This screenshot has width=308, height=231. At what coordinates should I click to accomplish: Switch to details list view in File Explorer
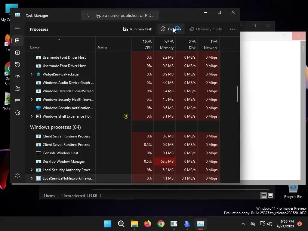point(264,196)
